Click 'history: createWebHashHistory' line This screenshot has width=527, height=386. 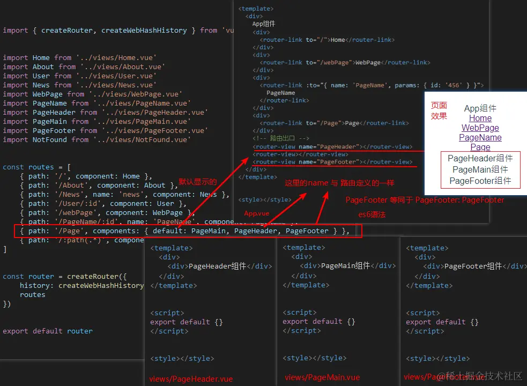[x=82, y=285]
